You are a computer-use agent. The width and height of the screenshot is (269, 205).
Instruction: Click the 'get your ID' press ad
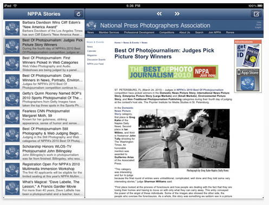coord(248,56)
